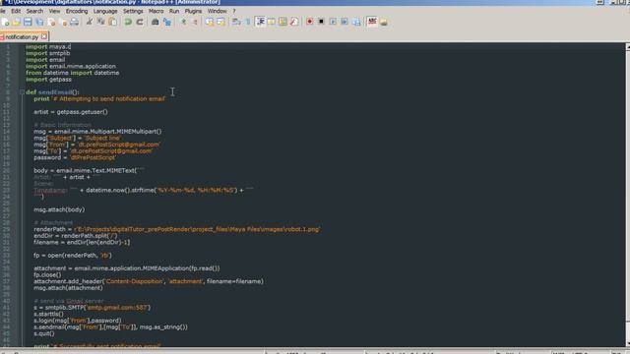This screenshot has width=630, height=354.
Task: Open the Encoding menu
Action: [77, 11]
